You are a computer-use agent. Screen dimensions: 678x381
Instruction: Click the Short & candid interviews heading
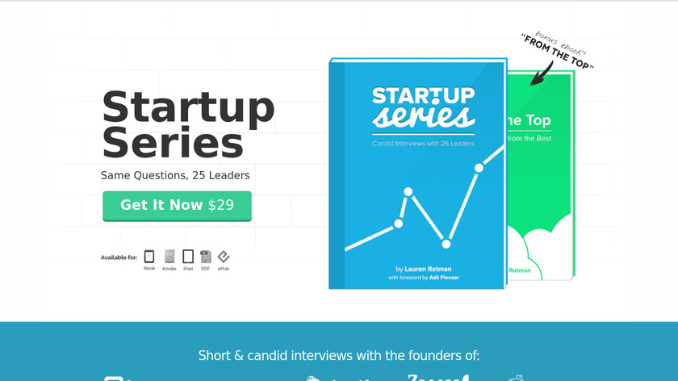tap(339, 355)
